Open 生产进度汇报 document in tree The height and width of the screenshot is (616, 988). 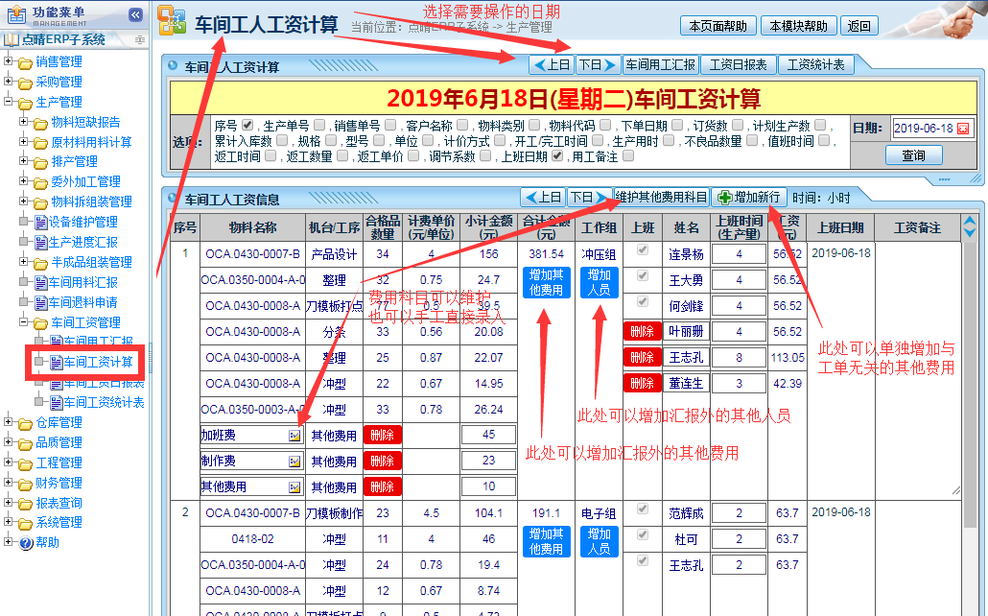pos(82,242)
